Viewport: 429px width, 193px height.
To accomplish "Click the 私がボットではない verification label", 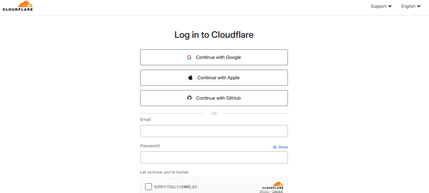I will click(x=176, y=187).
